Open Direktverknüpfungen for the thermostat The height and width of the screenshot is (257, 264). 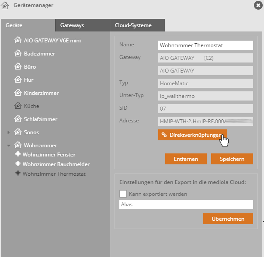click(192, 135)
